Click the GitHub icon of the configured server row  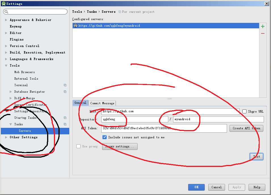75,26
